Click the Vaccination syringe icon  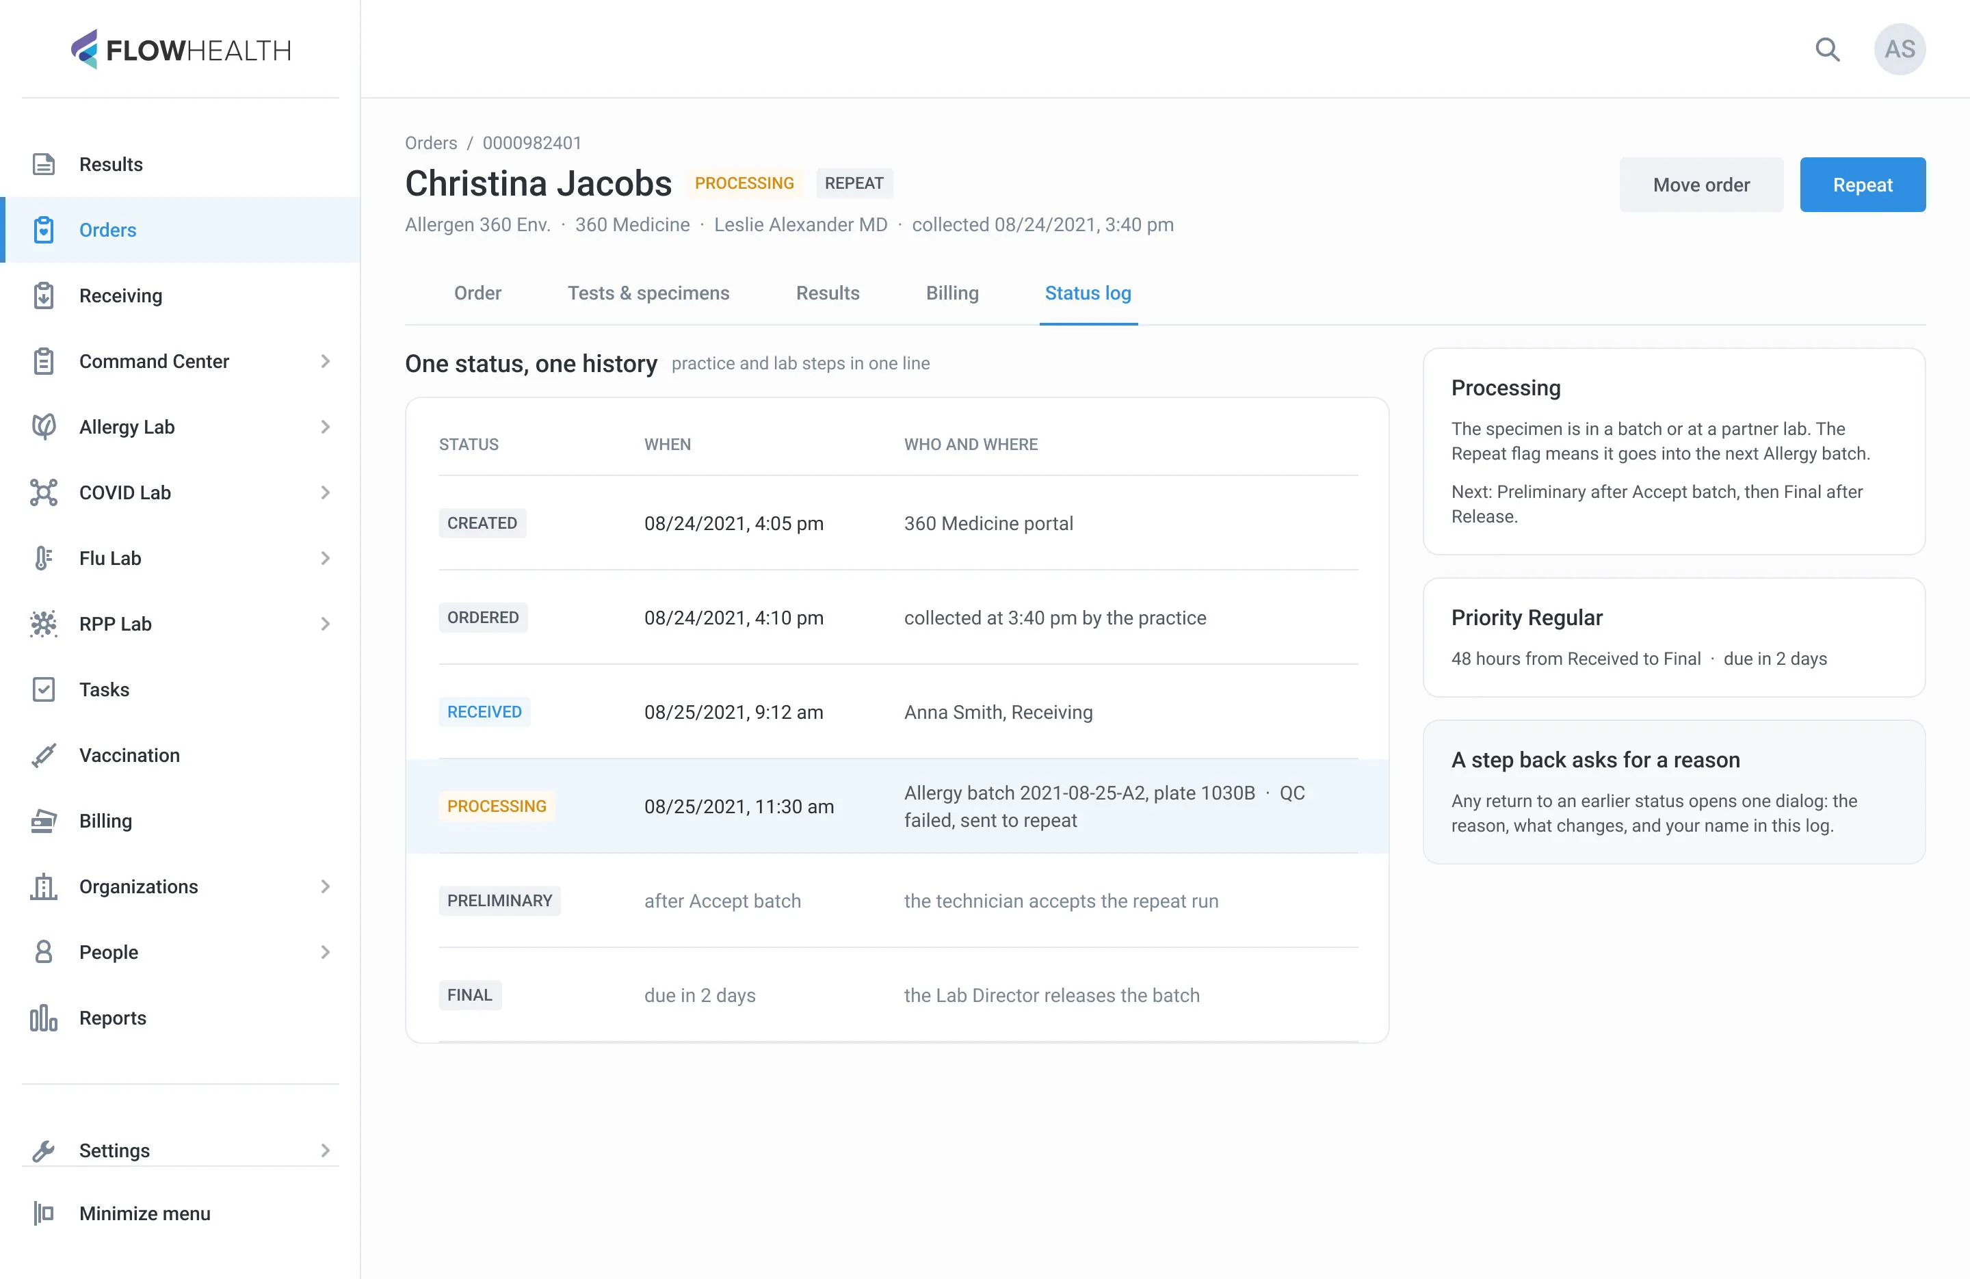pyautogui.click(x=44, y=755)
